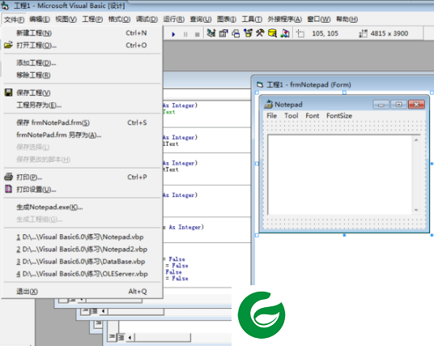Image resolution: width=434 pixels, height=346 pixels.
Task: Open the 调试(D) menu
Action: [x=147, y=19]
